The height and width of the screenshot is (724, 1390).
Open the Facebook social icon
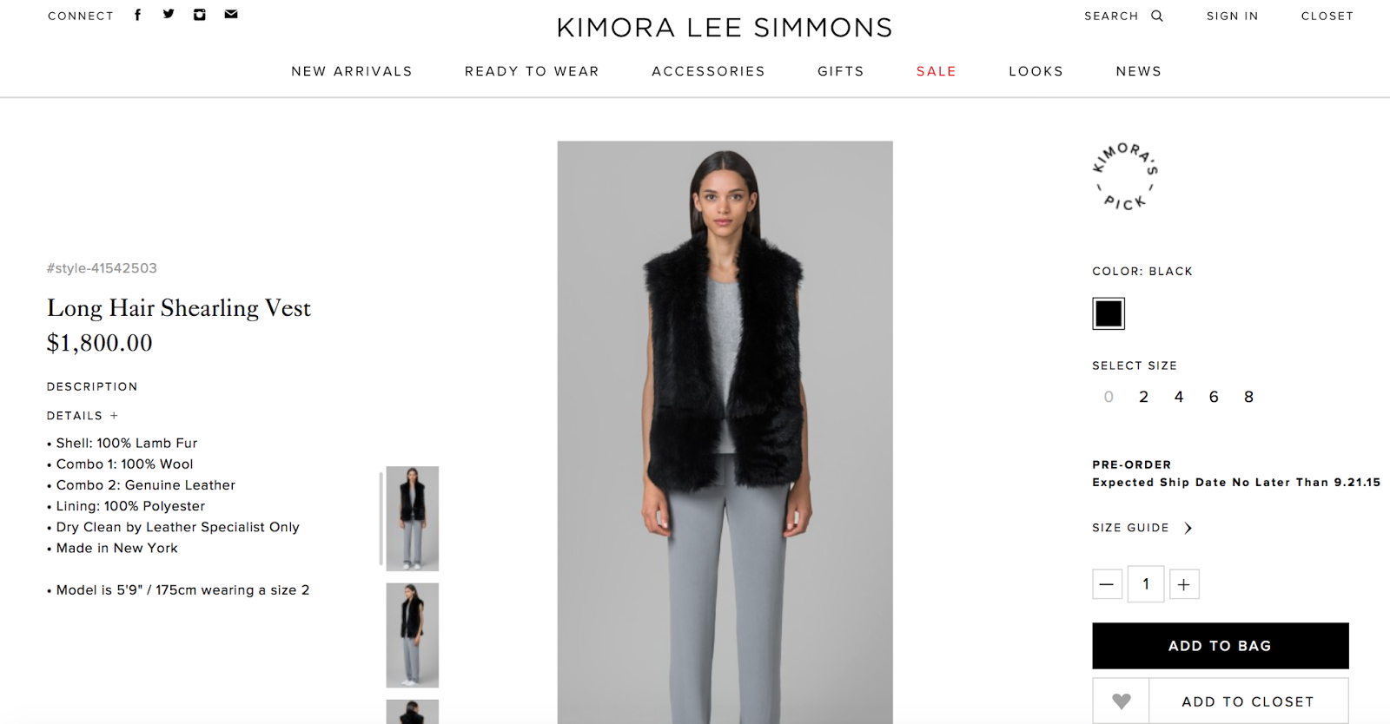coord(137,15)
